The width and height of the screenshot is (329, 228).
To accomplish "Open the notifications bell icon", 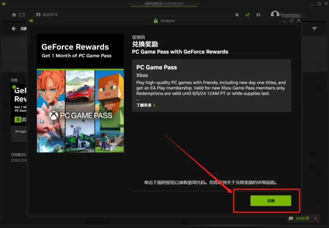I will tap(237, 15).
